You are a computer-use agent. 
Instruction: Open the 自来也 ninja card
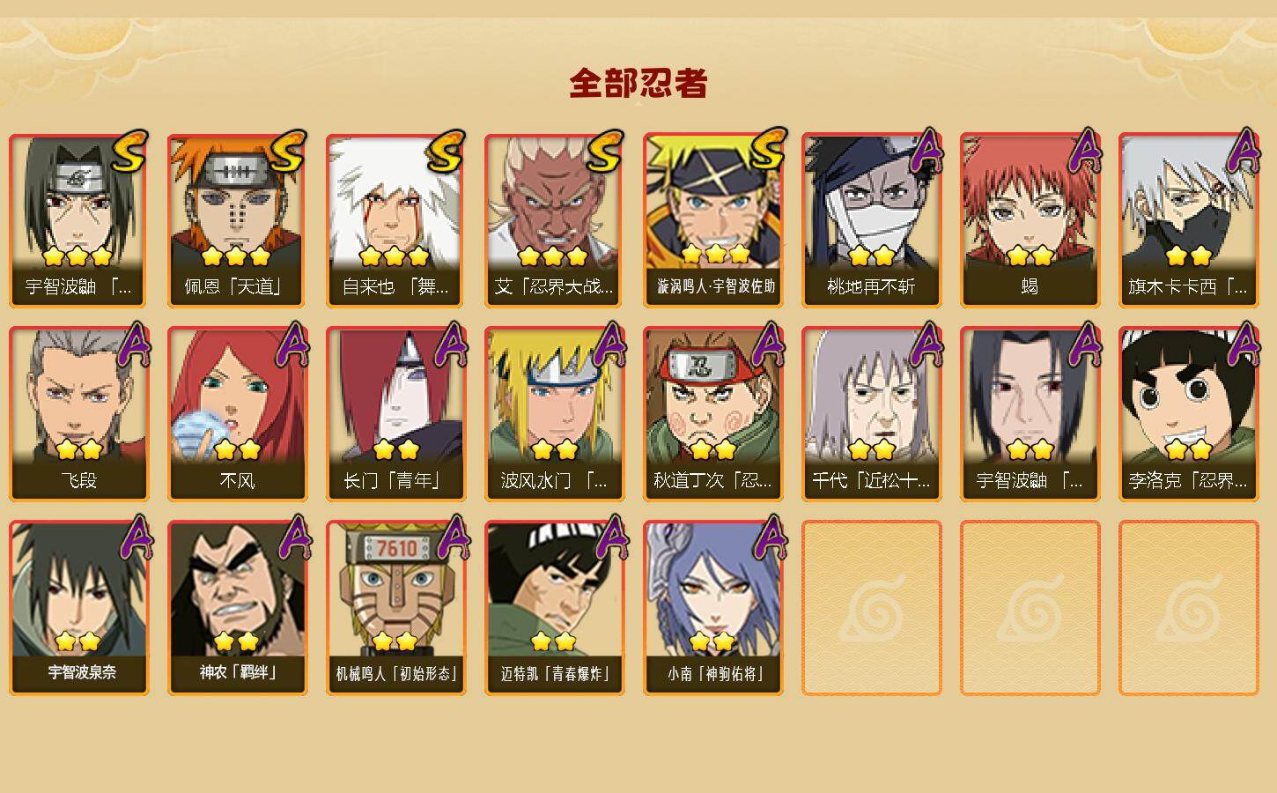tap(395, 220)
